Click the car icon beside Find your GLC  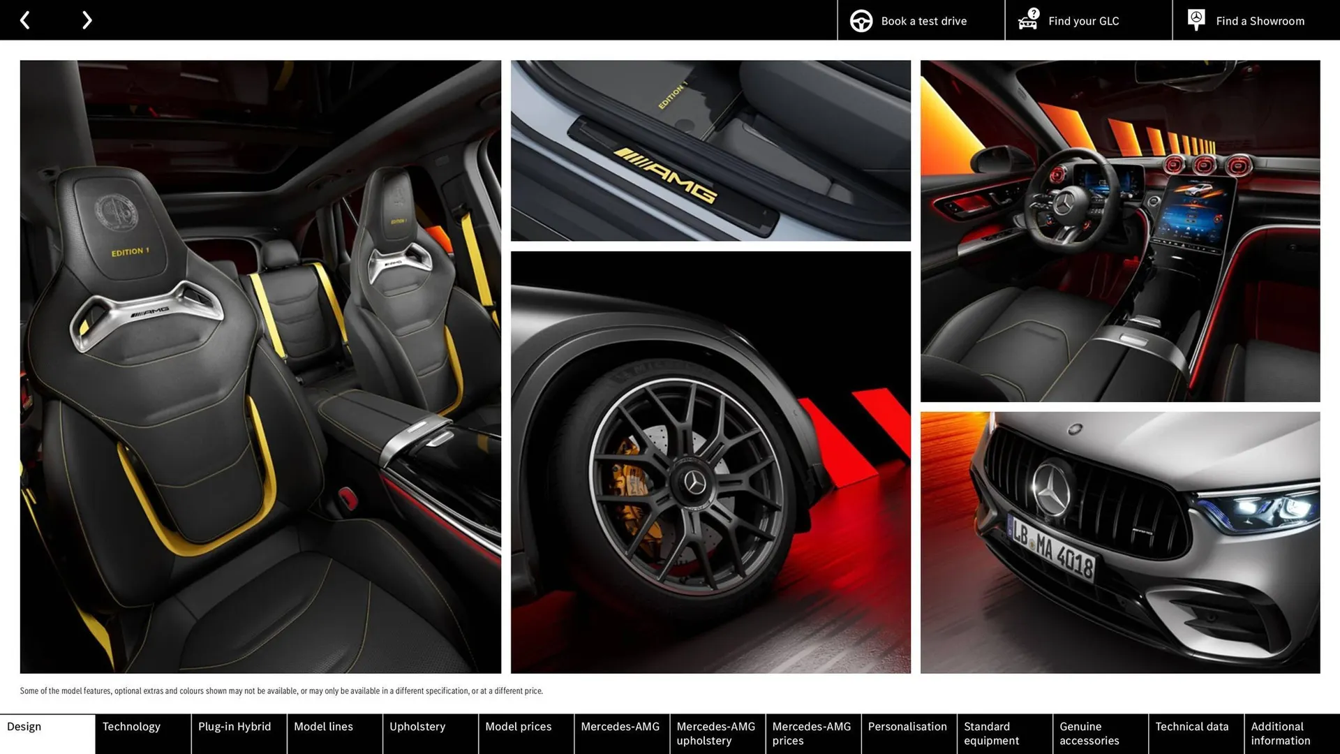(x=1028, y=20)
